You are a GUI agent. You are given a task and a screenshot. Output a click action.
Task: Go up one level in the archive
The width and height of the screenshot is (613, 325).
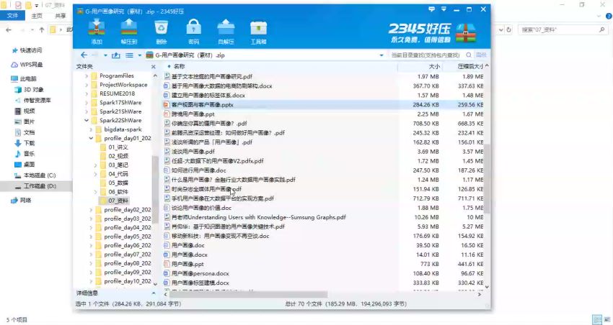[x=115, y=55]
